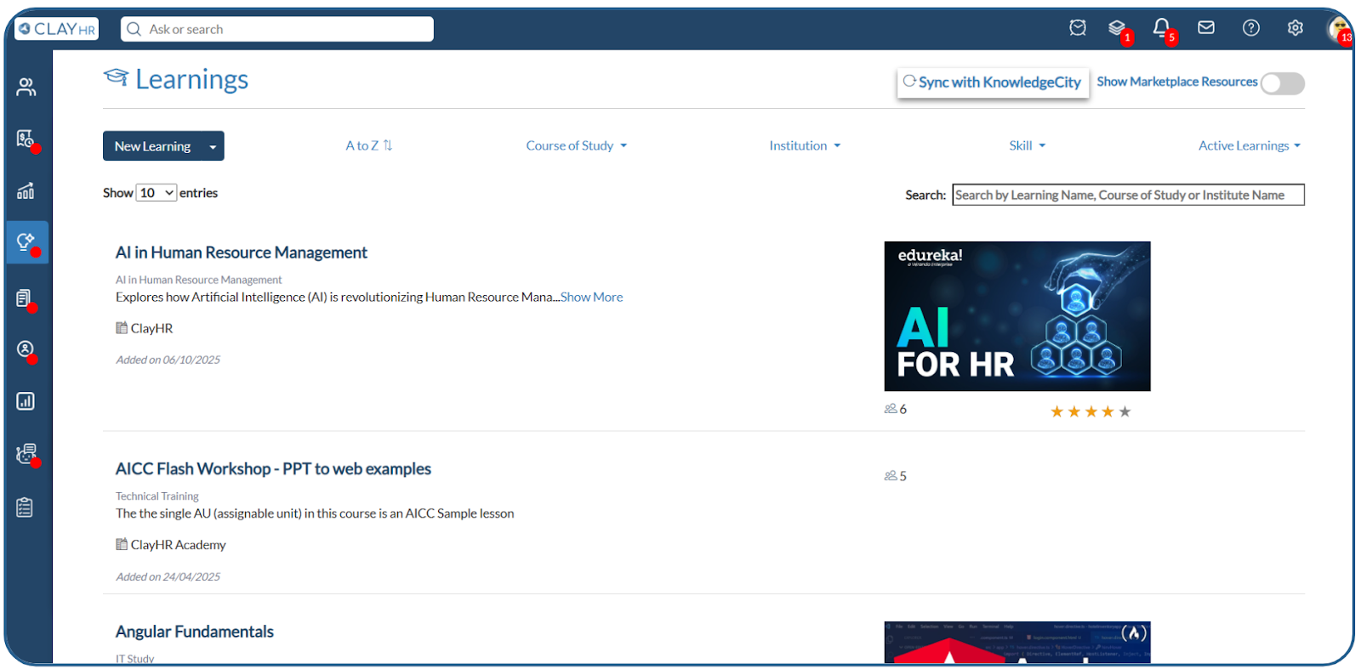Open the reports chart sidebar icon
The height and width of the screenshot is (669, 1361).
pos(26,401)
